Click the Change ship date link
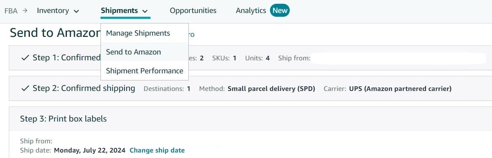Viewport: 492px width, 158px height. click(x=157, y=150)
